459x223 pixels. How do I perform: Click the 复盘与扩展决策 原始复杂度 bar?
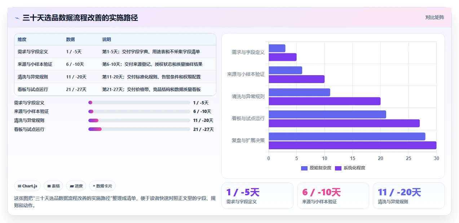coord(347,137)
